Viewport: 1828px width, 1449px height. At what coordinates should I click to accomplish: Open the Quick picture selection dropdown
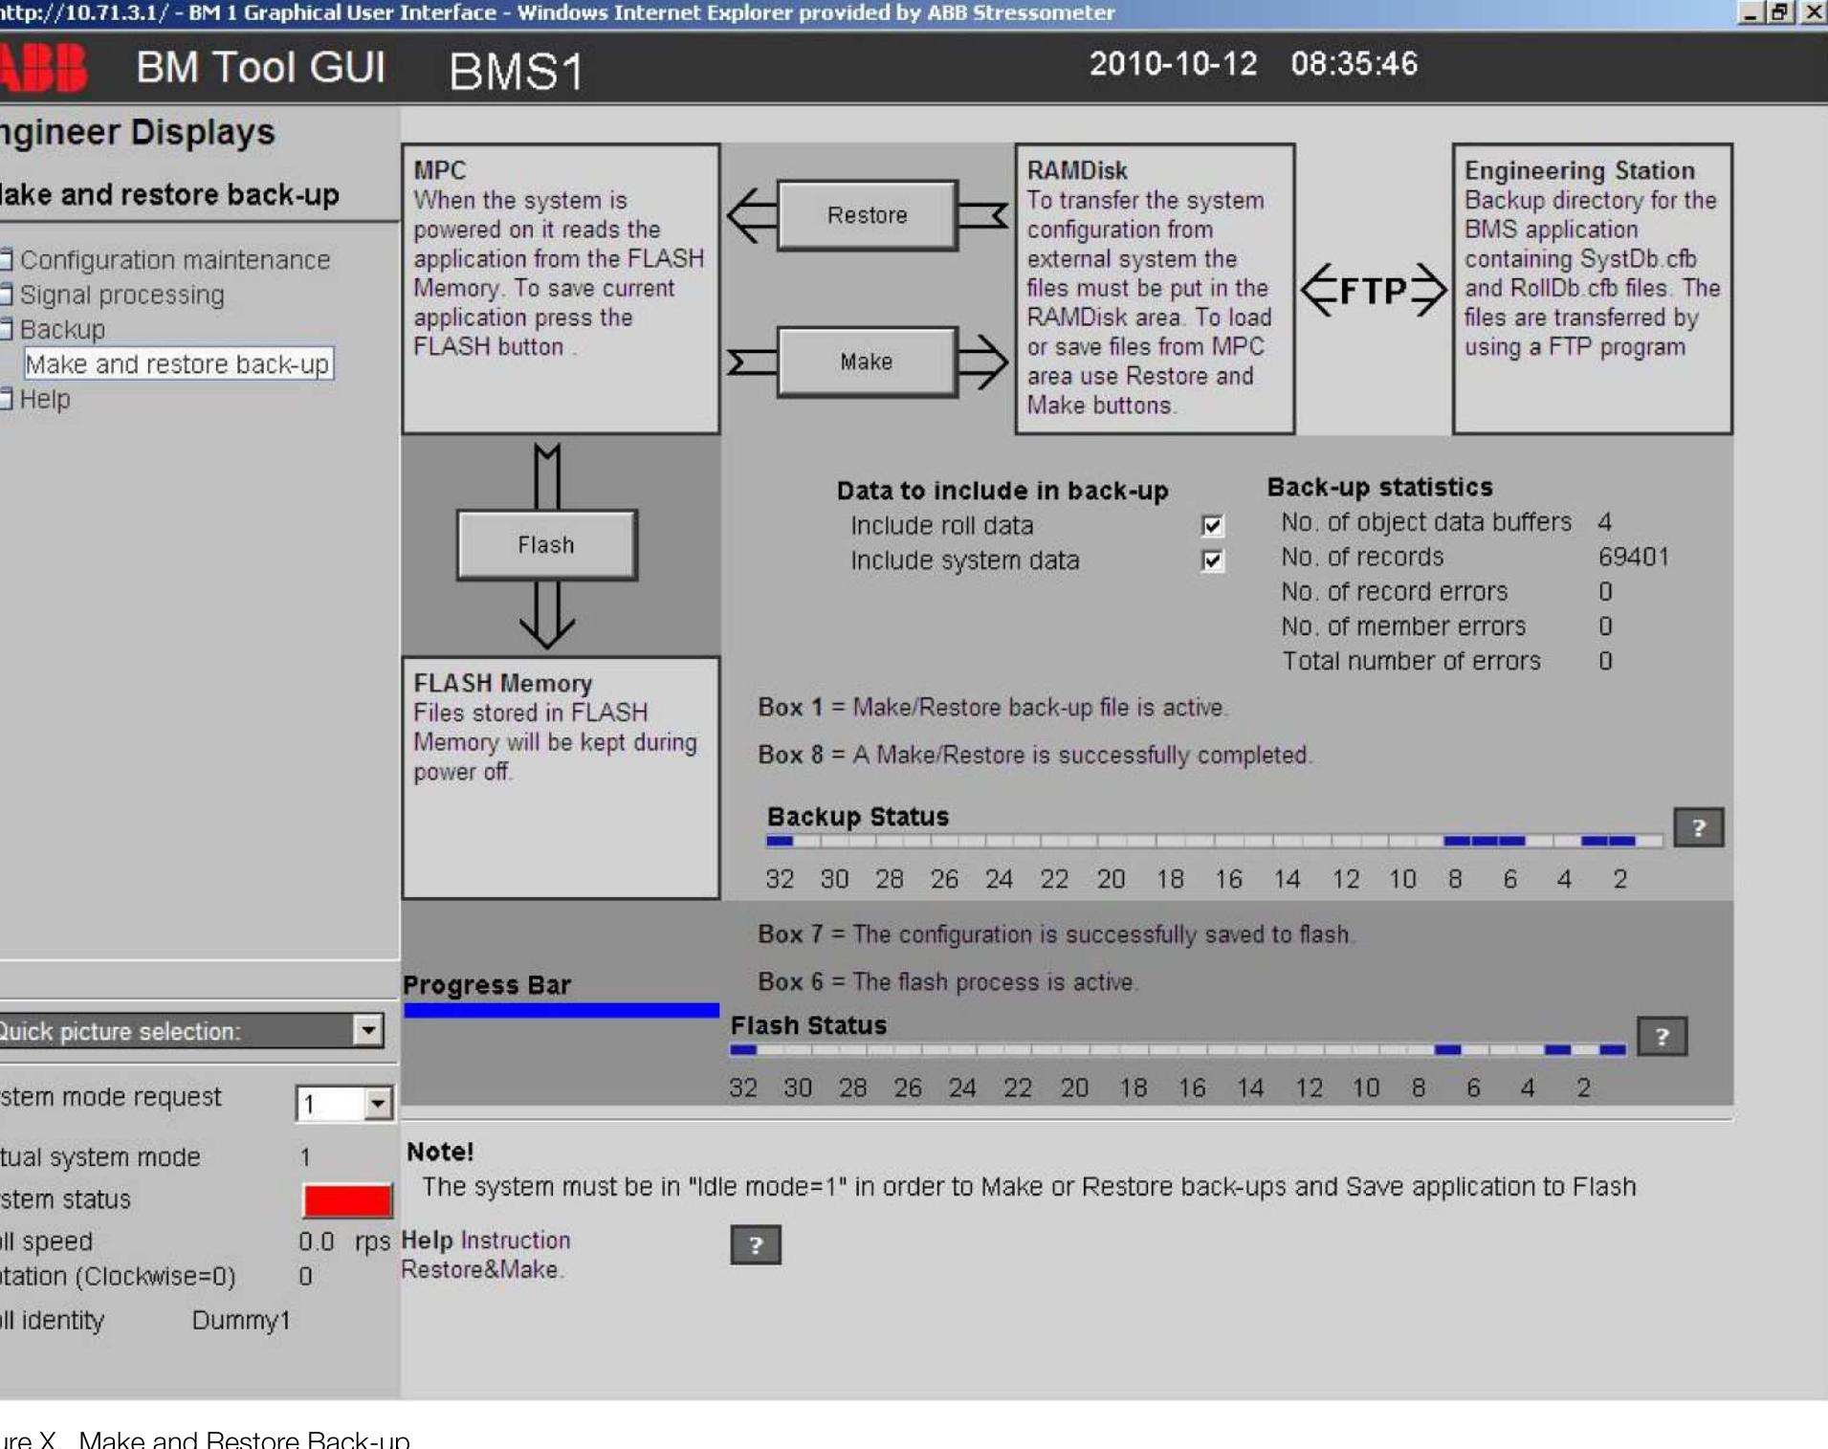[x=368, y=1031]
